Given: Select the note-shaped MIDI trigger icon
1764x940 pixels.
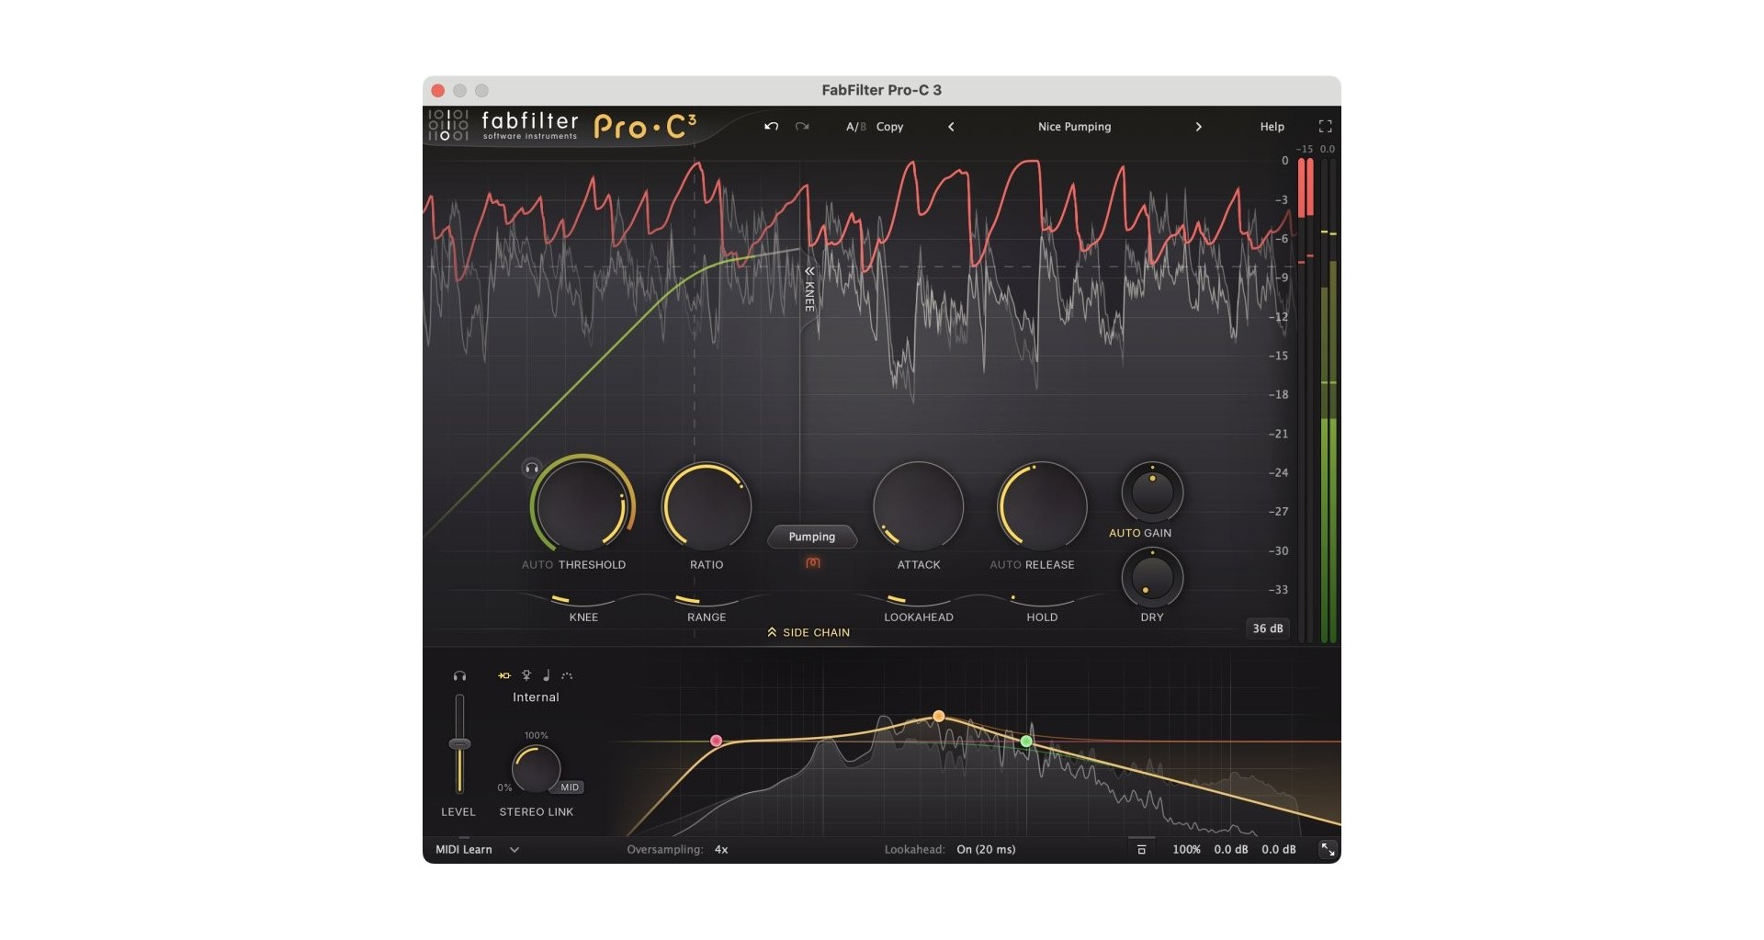Looking at the screenshot, I should (x=547, y=676).
